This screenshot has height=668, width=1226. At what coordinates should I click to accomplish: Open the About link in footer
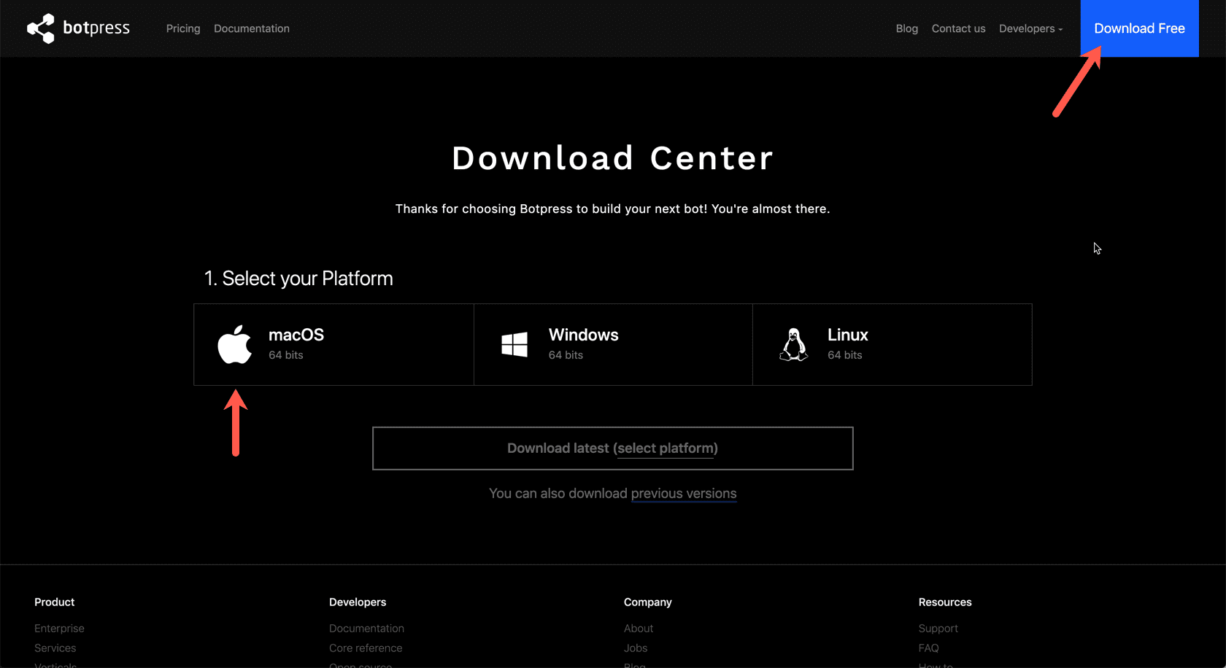pos(639,629)
